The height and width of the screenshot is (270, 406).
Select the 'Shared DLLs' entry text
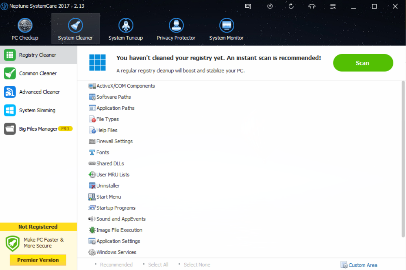tap(110, 164)
